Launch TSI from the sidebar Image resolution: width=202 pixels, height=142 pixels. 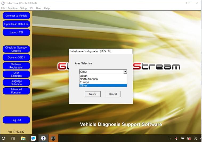click(x=16, y=32)
